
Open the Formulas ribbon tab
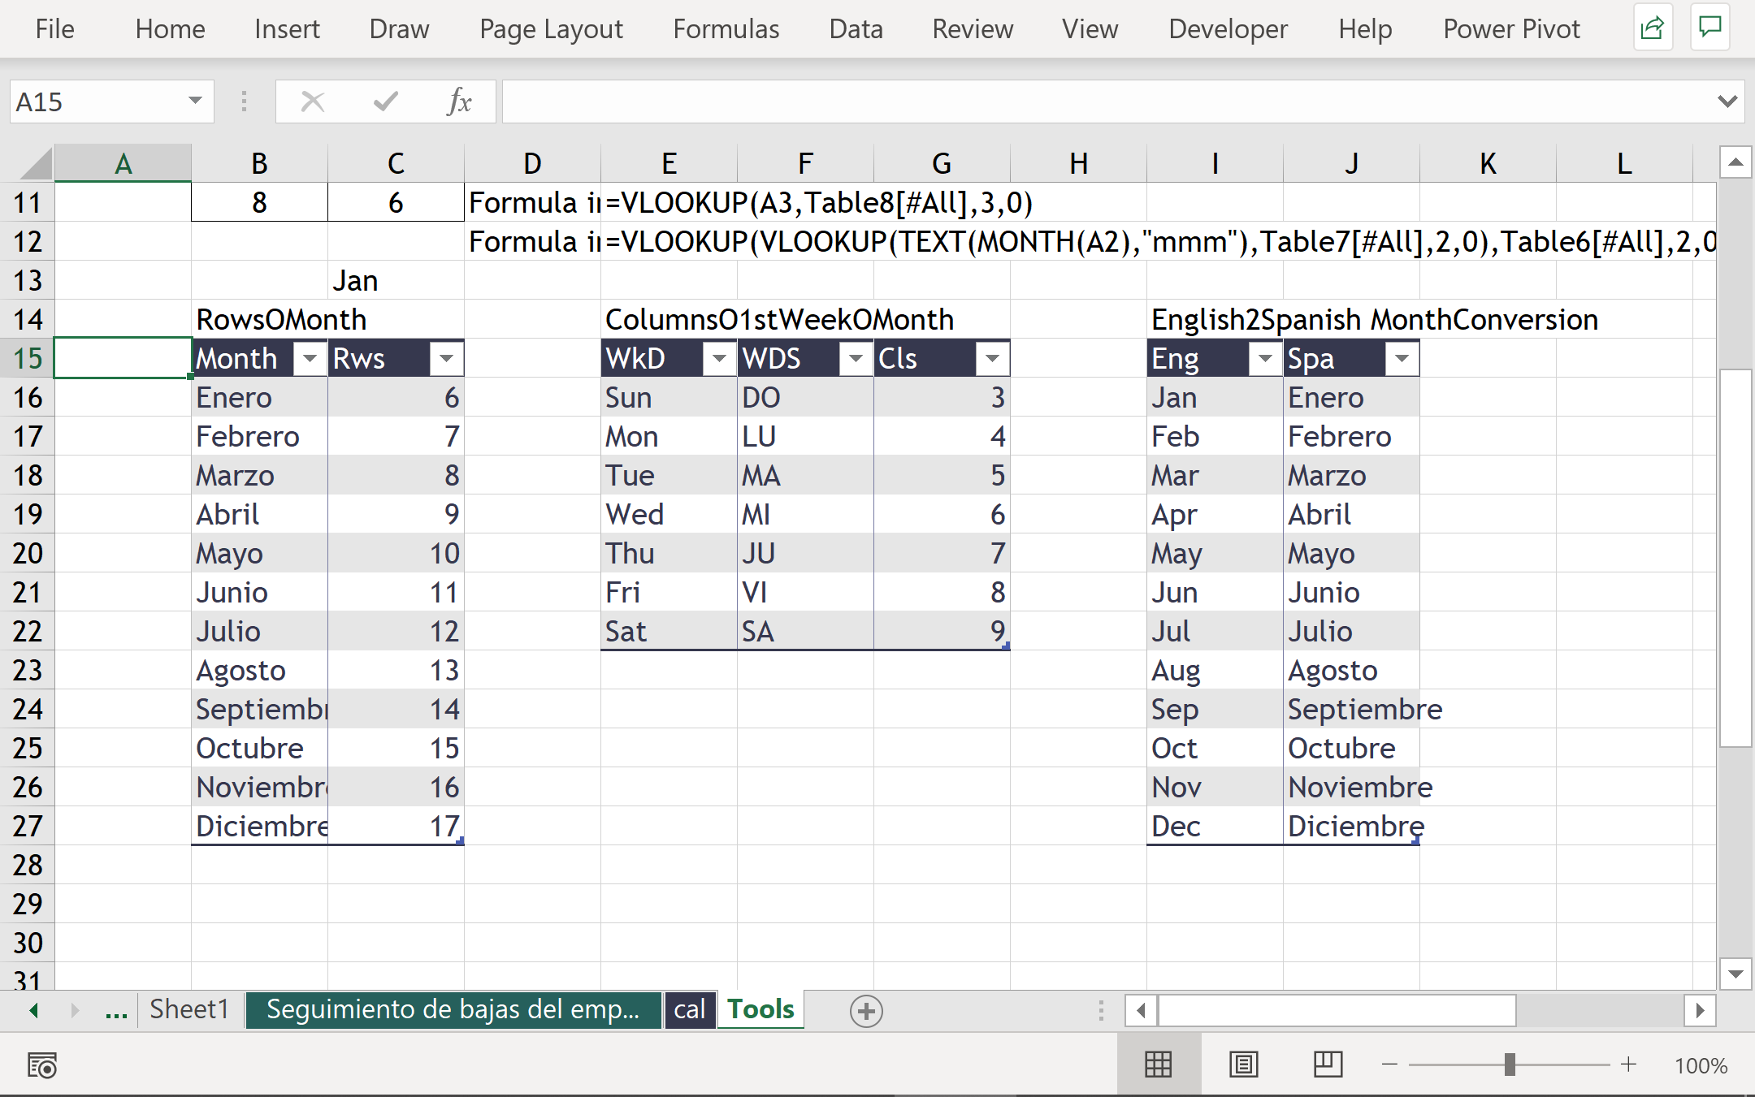point(726,29)
